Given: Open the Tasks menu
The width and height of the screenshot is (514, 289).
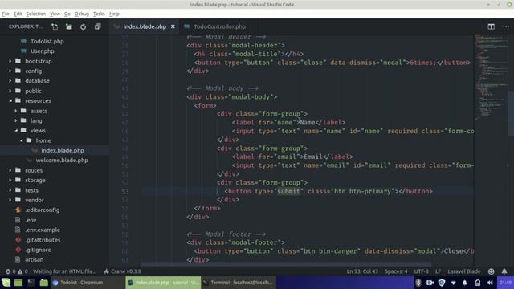Looking at the screenshot, I should pyautogui.click(x=99, y=14).
